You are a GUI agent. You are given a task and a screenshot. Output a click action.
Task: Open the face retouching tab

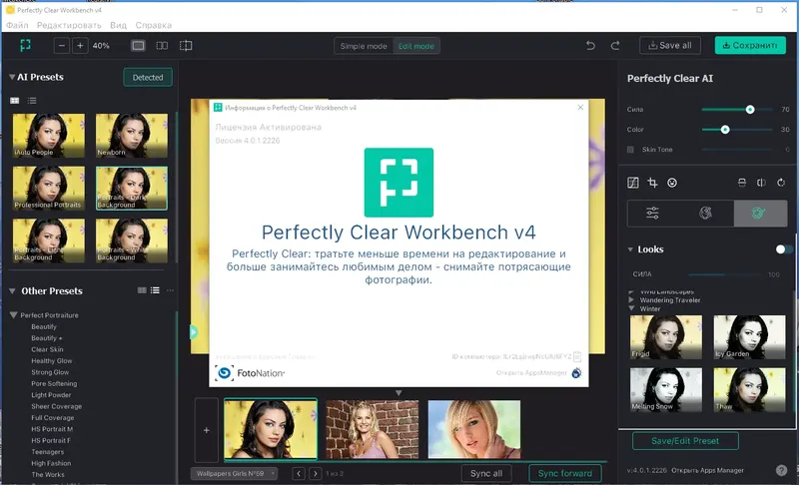click(x=706, y=213)
